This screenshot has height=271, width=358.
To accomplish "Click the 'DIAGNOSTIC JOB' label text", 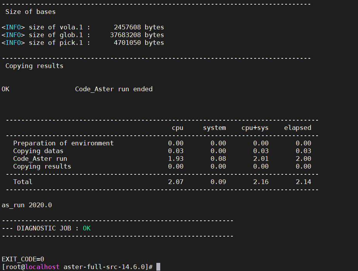I will pos(44,228).
